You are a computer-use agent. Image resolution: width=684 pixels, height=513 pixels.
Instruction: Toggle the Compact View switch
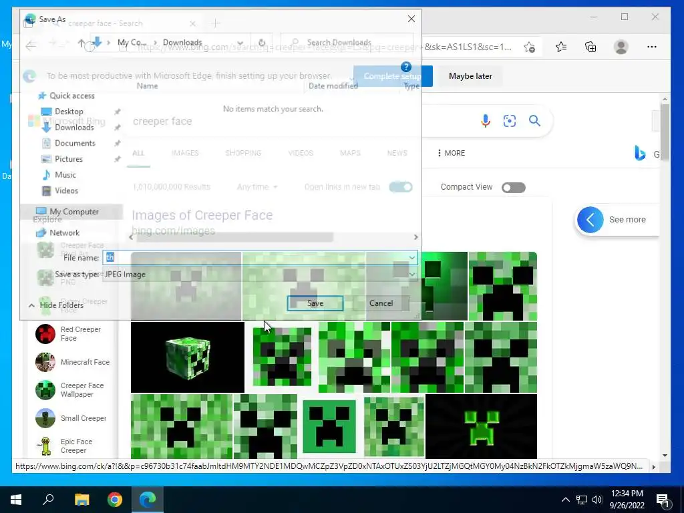coord(514,188)
